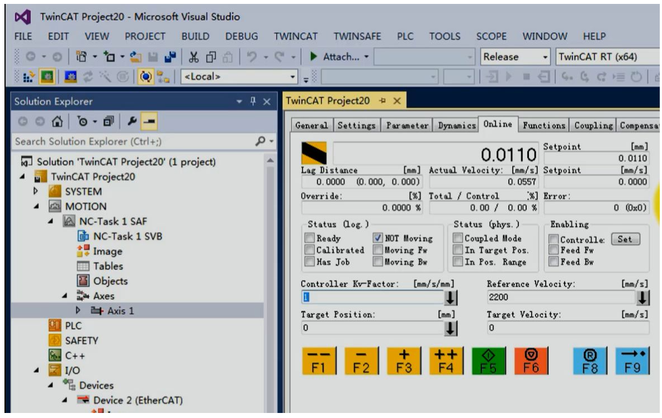Toggle the In Target Pos. checkbox
662x418 pixels.
tap(458, 250)
